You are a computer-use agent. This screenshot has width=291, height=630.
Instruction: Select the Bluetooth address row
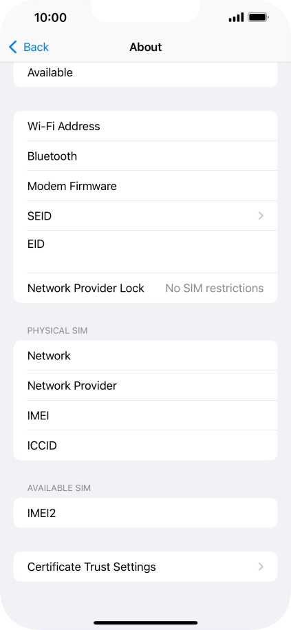(x=145, y=156)
